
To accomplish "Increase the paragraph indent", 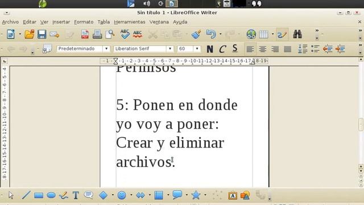I will [x=340, y=49].
